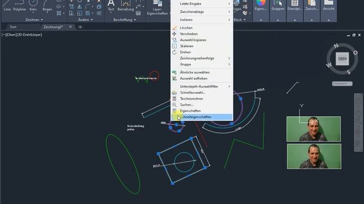Click the Löschen eraser icon in context menu
This screenshot has height=204, width=364.
[175, 28]
